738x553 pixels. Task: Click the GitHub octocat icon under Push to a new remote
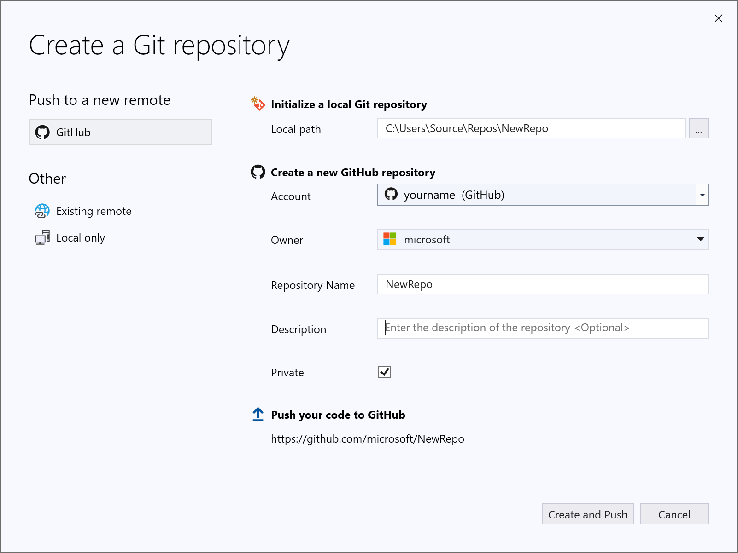[x=43, y=132]
